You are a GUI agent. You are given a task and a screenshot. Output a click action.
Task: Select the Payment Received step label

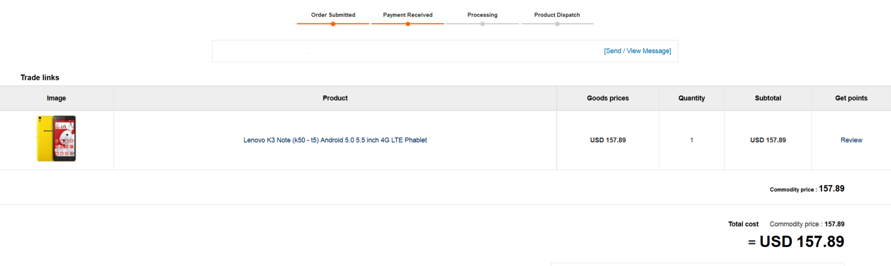(408, 15)
